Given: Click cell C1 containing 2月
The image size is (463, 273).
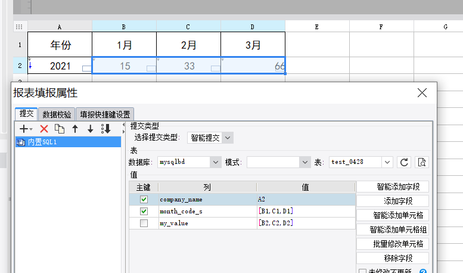Looking at the screenshot, I should tap(188, 45).
